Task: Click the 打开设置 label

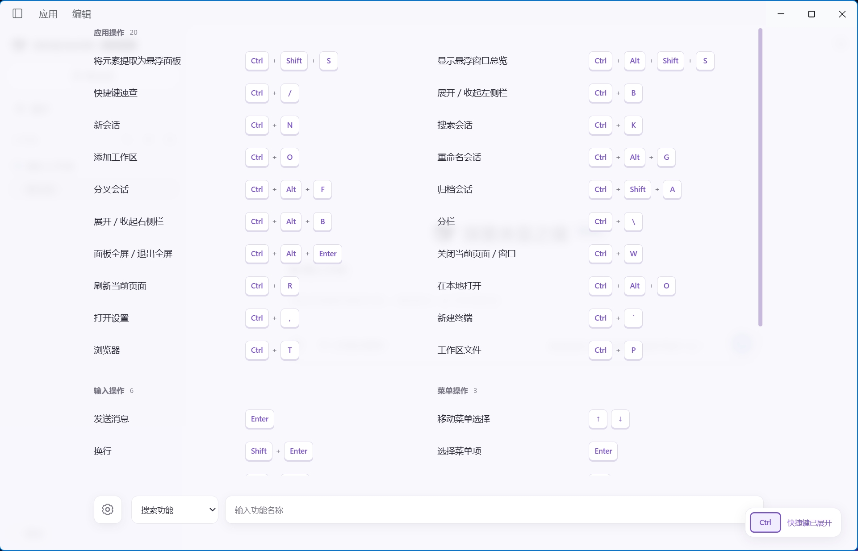Action: coord(111,318)
